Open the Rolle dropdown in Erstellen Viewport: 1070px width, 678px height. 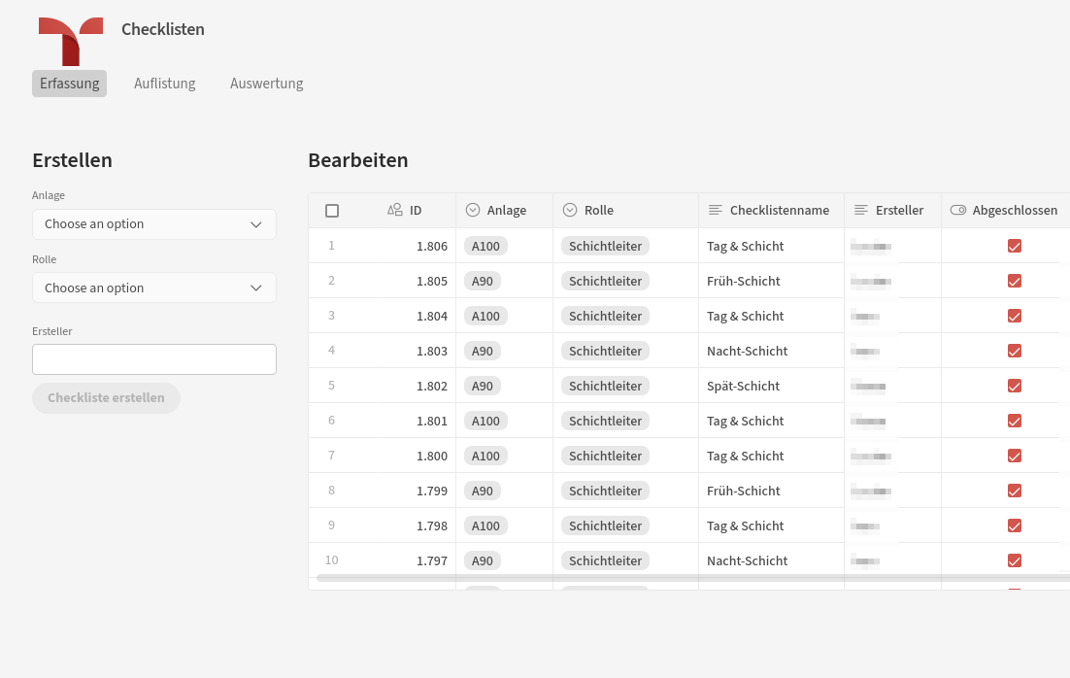coord(154,288)
